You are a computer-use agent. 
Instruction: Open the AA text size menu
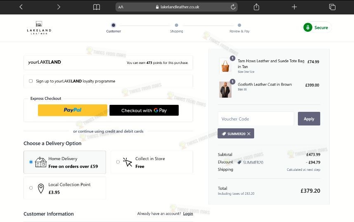[x=121, y=7]
